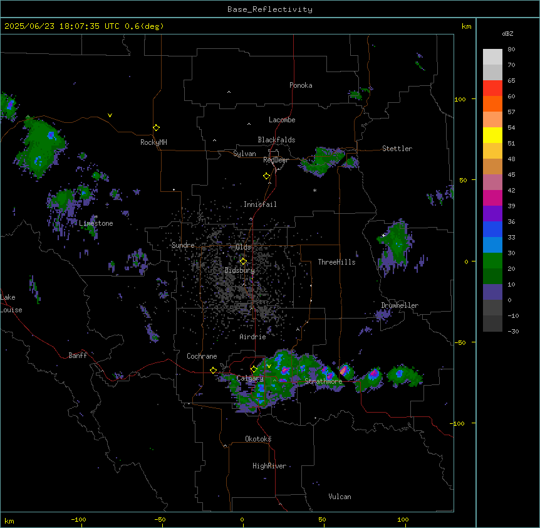This screenshot has height=528, width=540.
Task: Click the Base_Reflectivity title
Action: 270,9
